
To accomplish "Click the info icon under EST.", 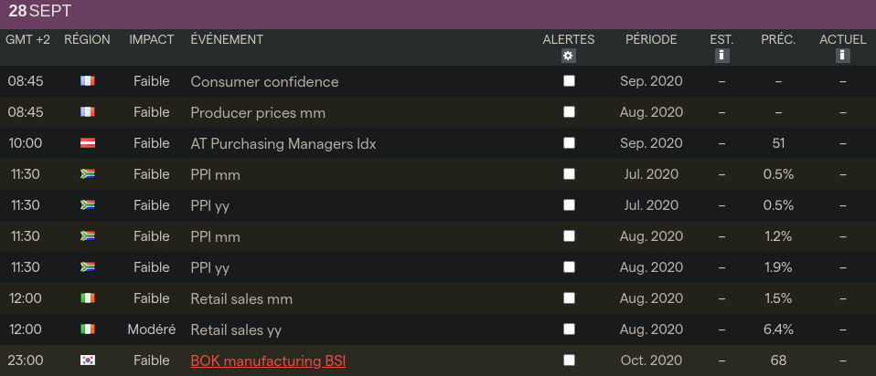I will click(721, 57).
